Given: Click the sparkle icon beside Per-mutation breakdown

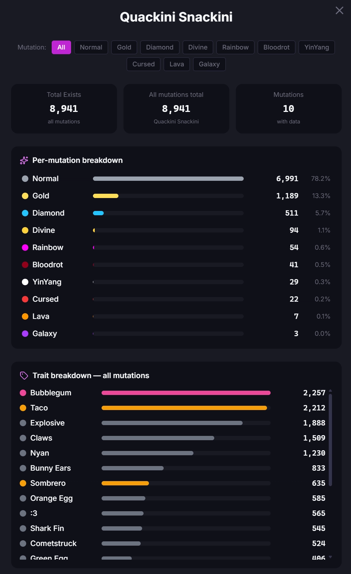Looking at the screenshot, I should point(24,160).
